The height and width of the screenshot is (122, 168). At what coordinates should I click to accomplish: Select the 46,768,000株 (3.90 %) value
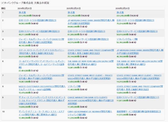click(126, 57)
